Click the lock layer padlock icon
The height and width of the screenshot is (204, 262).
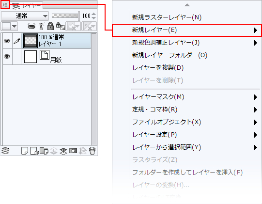click(50, 26)
